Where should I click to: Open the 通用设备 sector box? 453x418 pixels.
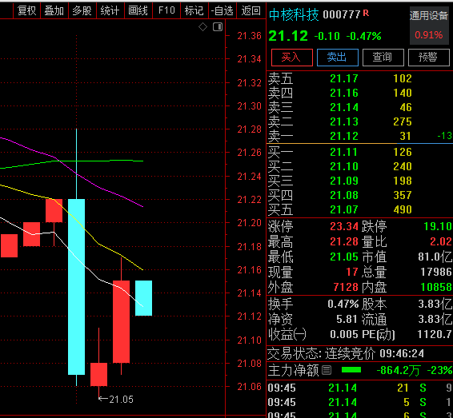429,26
